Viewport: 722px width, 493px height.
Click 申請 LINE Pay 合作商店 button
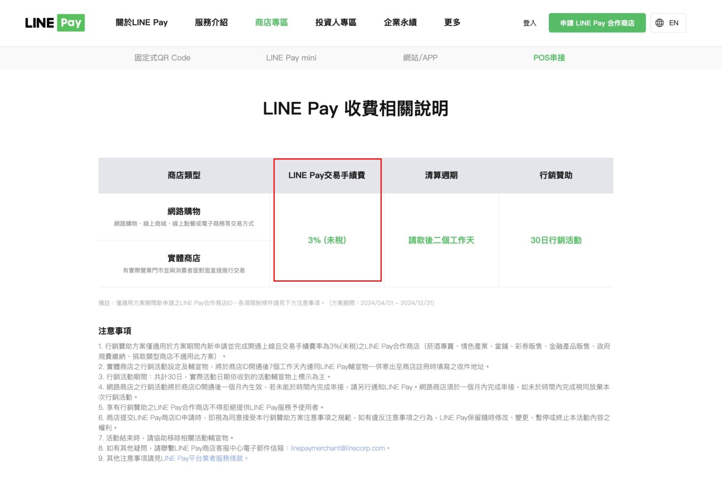pos(597,23)
